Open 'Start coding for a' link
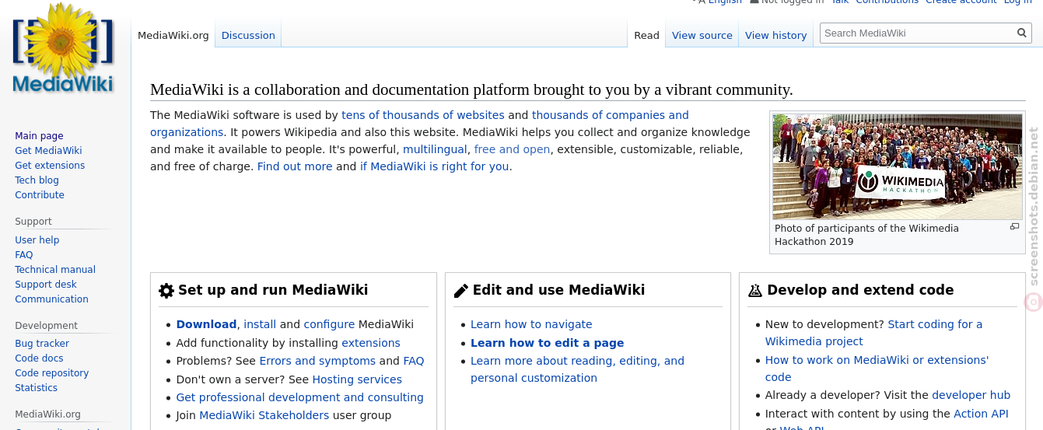 click(x=935, y=324)
